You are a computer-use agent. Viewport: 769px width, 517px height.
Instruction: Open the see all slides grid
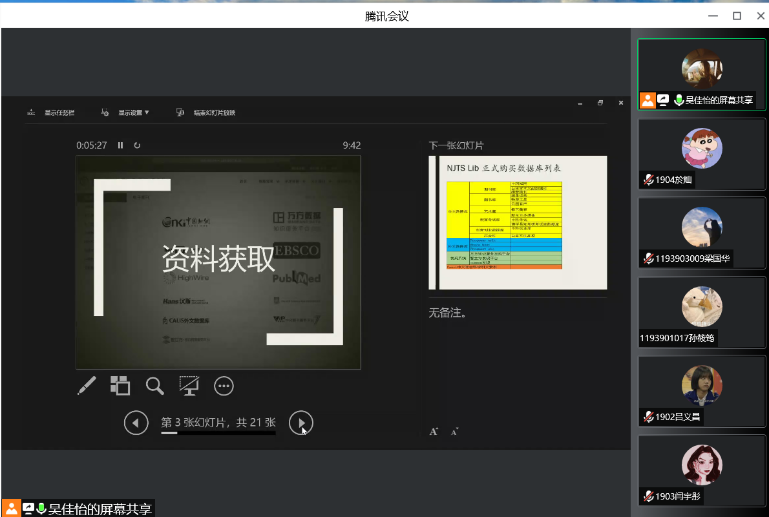coord(120,386)
